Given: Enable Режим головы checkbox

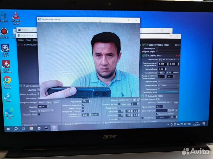Looking at the screenshot, I should 83,108.
